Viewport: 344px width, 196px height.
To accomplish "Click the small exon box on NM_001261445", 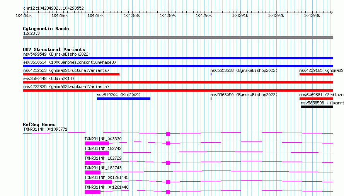I will tap(168, 182).
